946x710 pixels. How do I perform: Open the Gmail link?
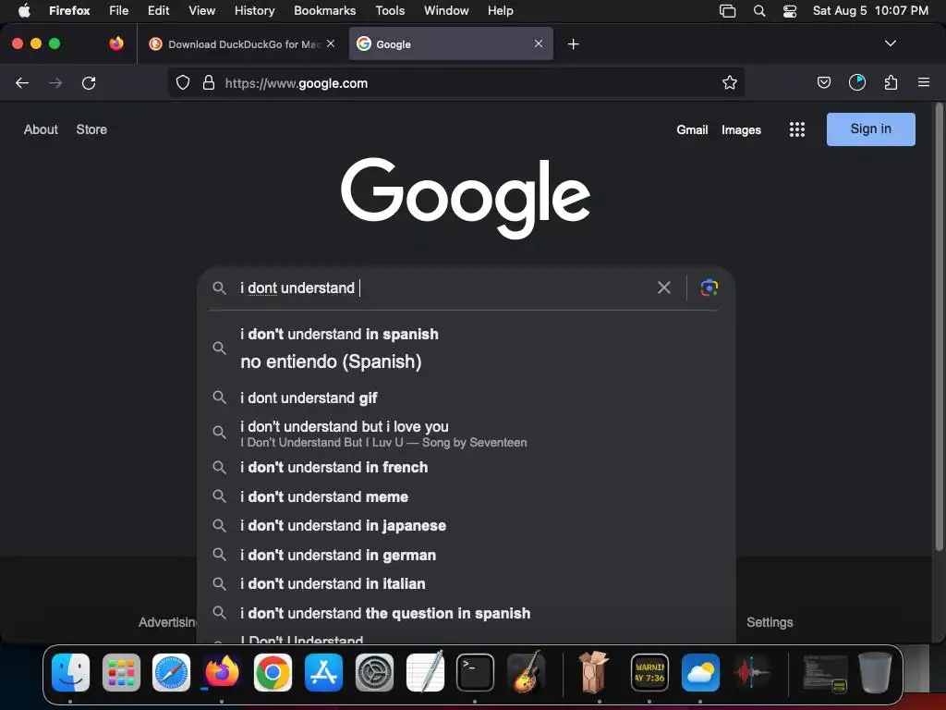[x=692, y=129]
